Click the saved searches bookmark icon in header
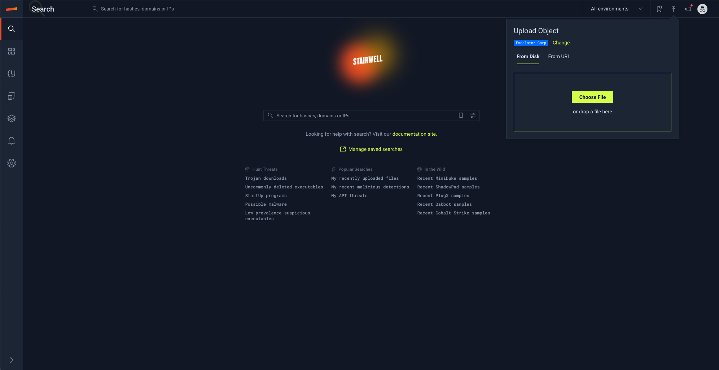719x370 pixels. tap(659, 9)
